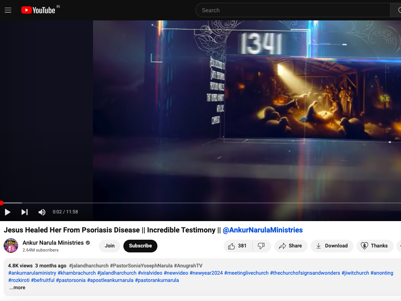
Task: Mute the video volume
Action: click(x=42, y=212)
